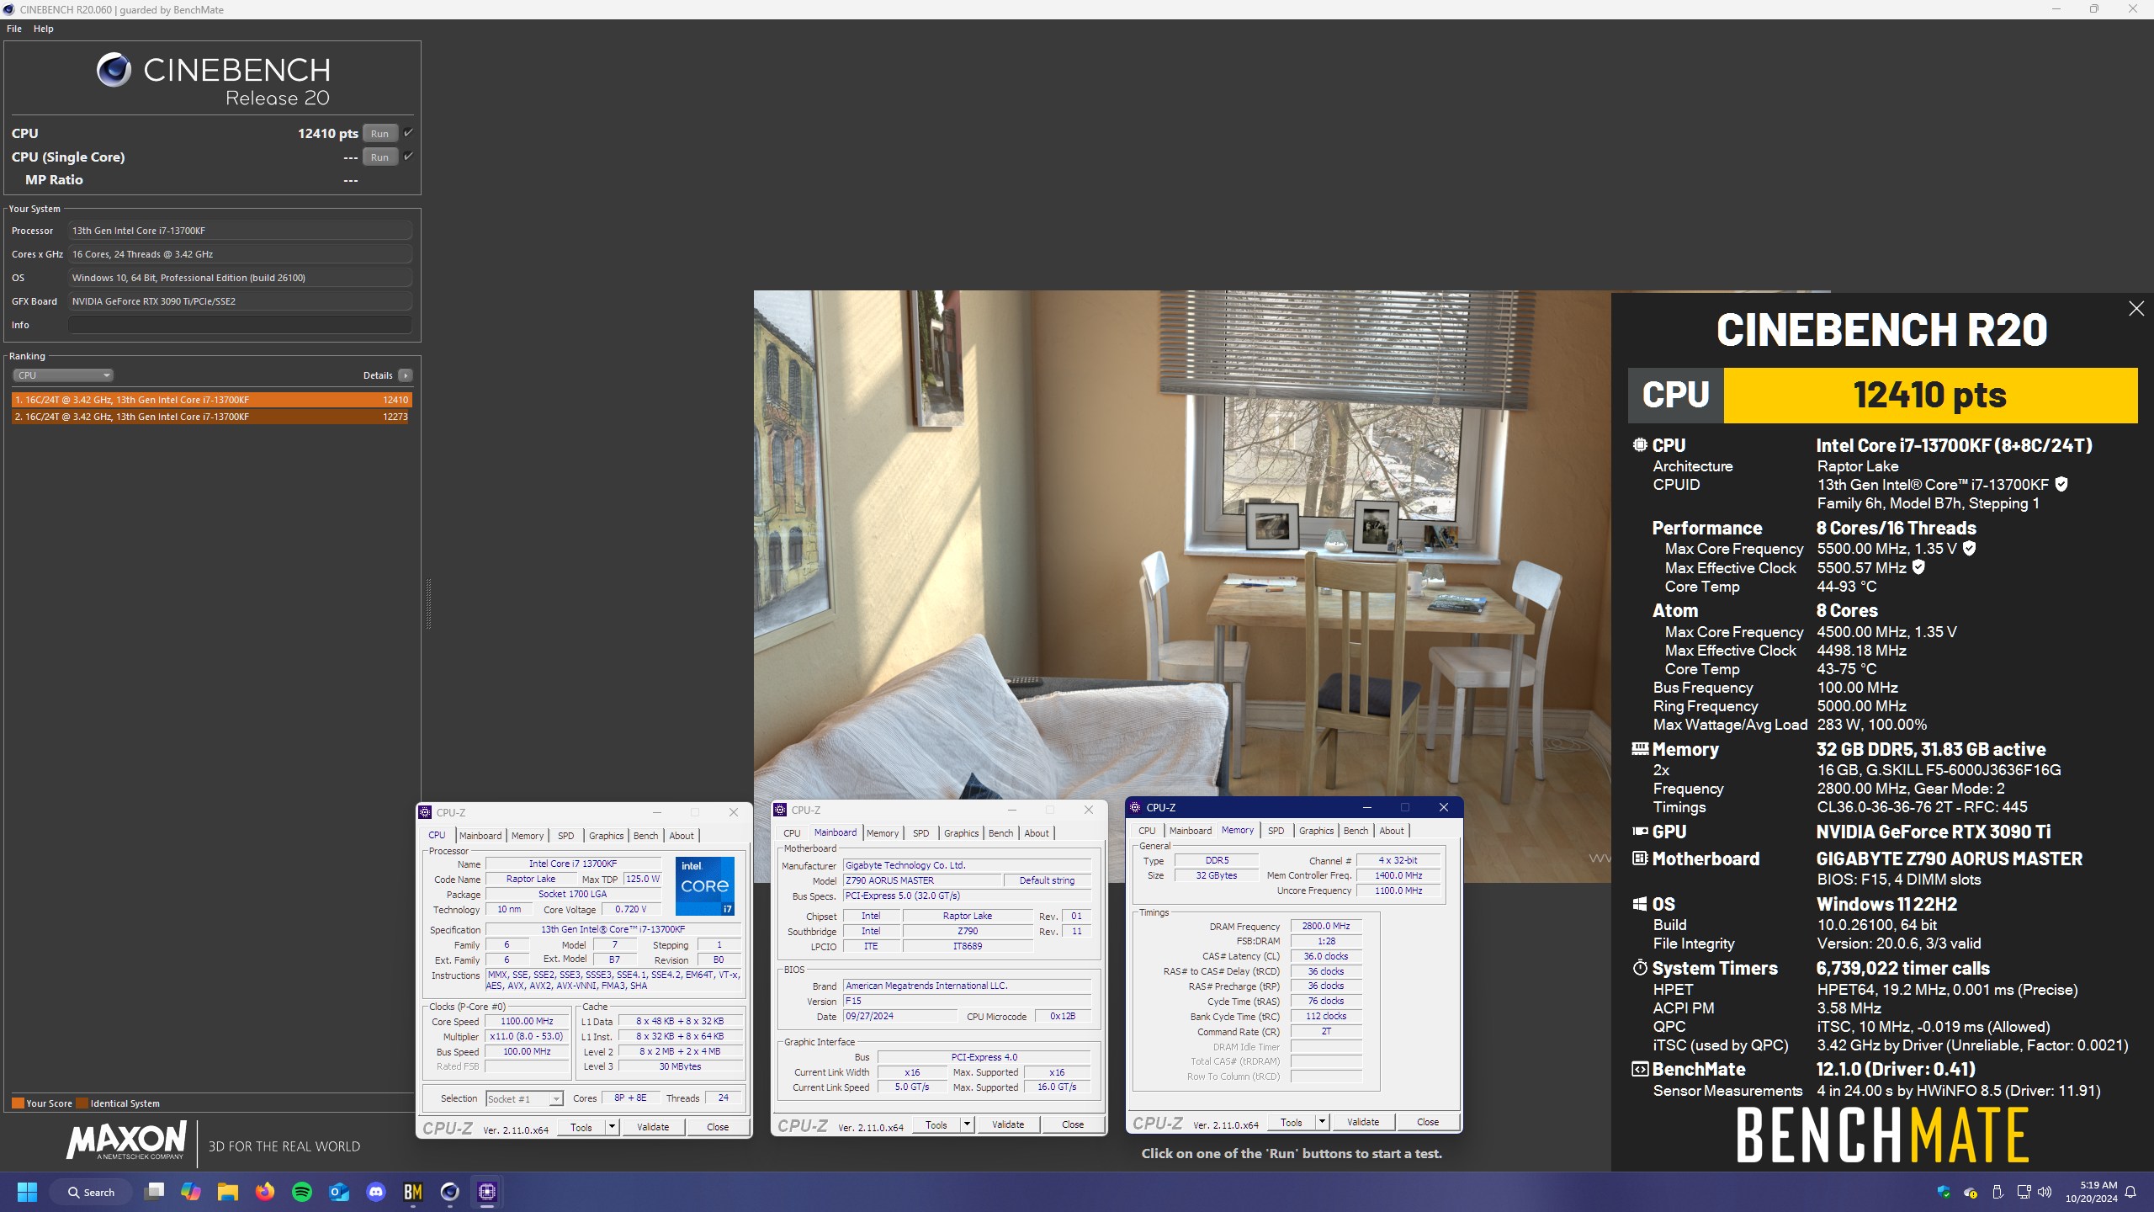Switch to CPU-Z taskbar icon
Screen dimensions: 2154x1212
pyautogui.click(x=487, y=1192)
